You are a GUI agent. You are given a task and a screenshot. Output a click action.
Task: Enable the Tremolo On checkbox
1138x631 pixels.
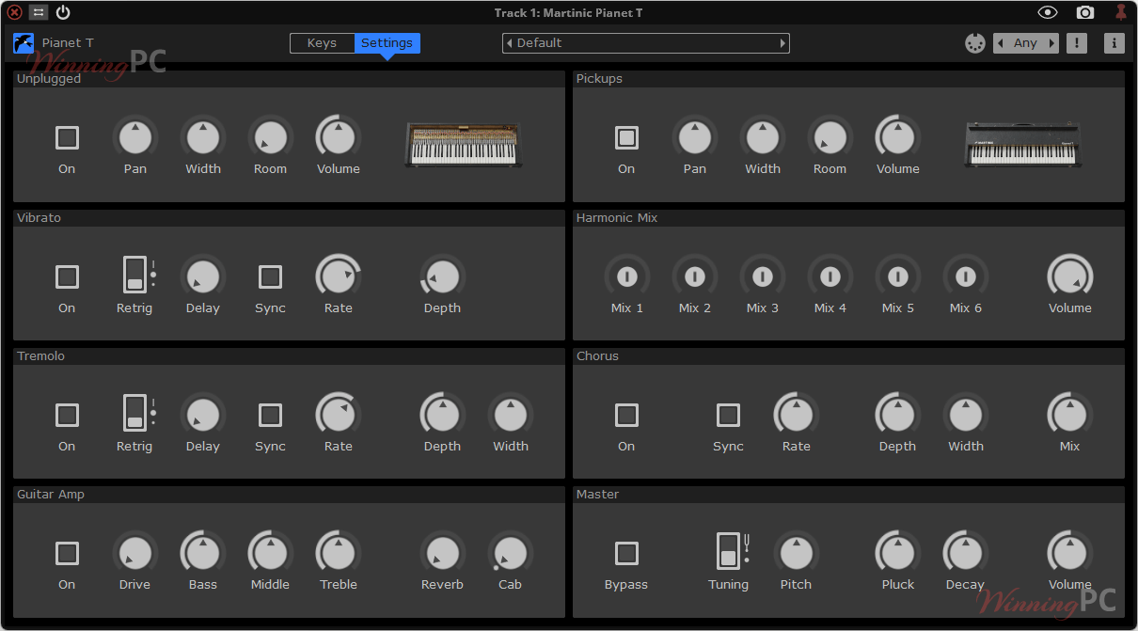point(67,415)
